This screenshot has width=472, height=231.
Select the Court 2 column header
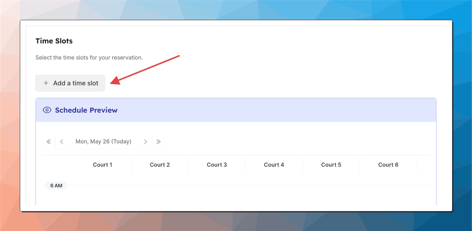[x=160, y=165]
